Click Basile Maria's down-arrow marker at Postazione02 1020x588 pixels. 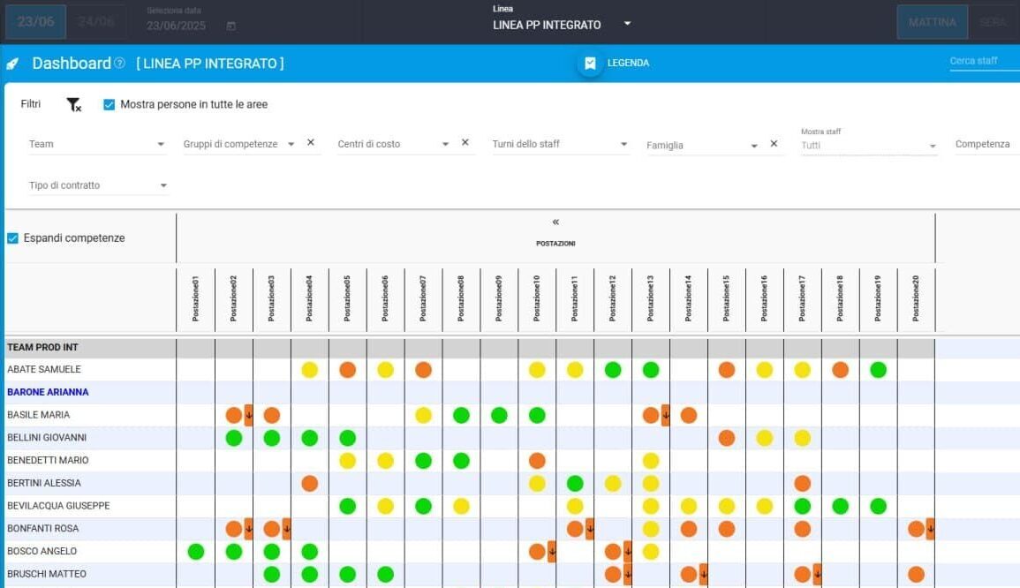(248, 415)
